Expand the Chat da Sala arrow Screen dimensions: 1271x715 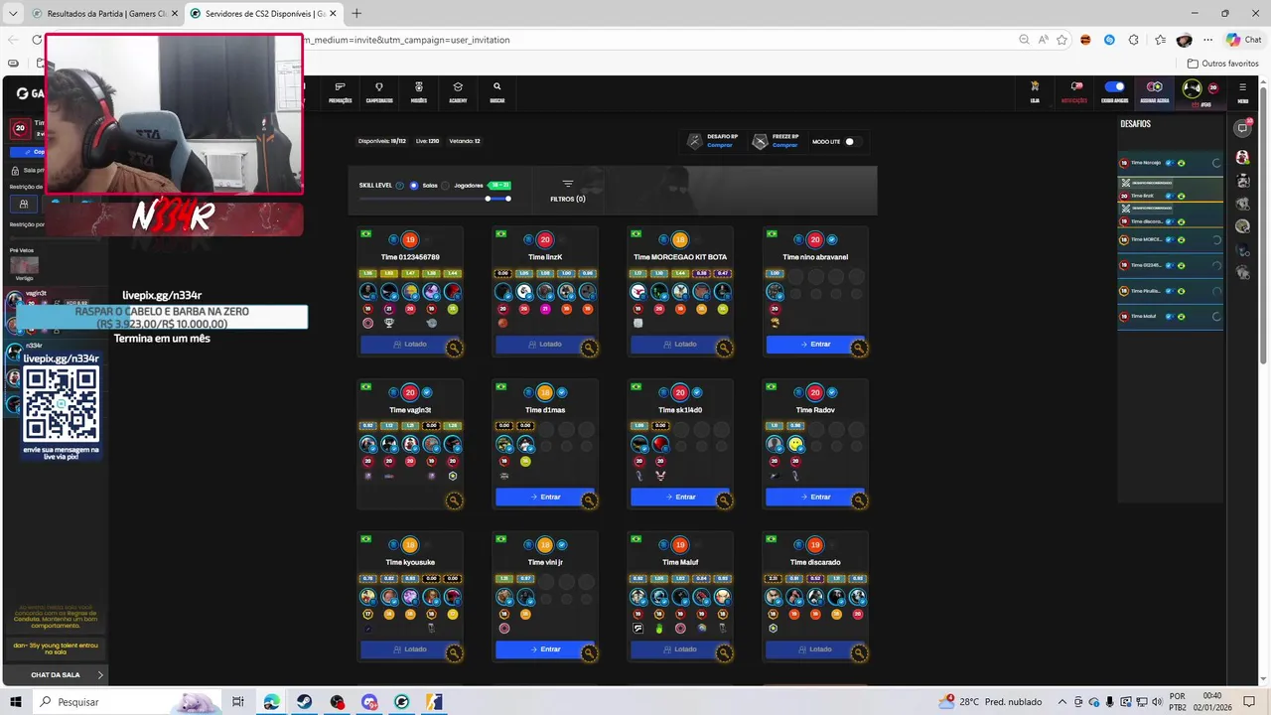(100, 675)
